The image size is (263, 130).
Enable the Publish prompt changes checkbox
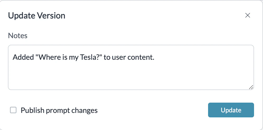pyautogui.click(x=13, y=110)
